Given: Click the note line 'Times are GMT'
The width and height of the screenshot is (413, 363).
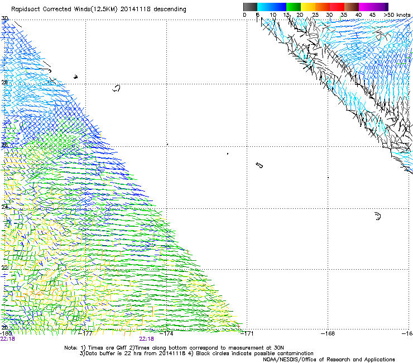Looking at the screenshot, I should click(x=107, y=348).
